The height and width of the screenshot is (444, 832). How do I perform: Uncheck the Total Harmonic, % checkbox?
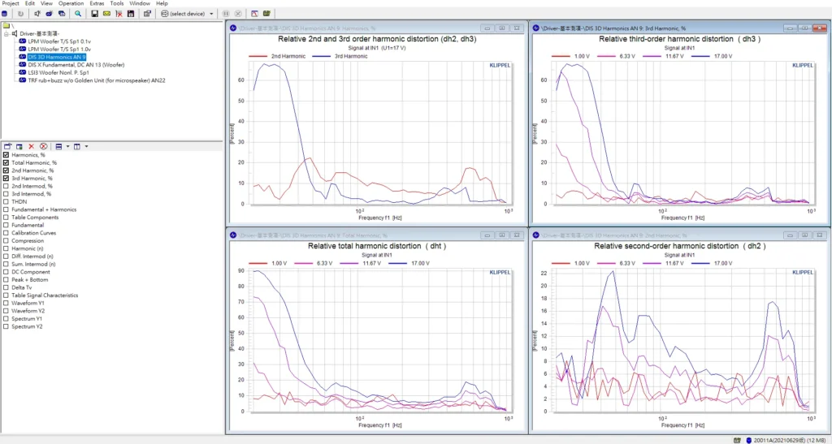click(6, 162)
